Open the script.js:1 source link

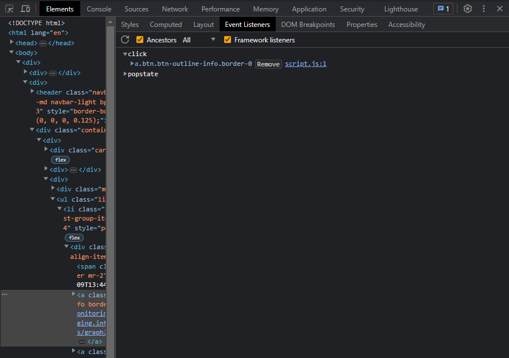306,64
